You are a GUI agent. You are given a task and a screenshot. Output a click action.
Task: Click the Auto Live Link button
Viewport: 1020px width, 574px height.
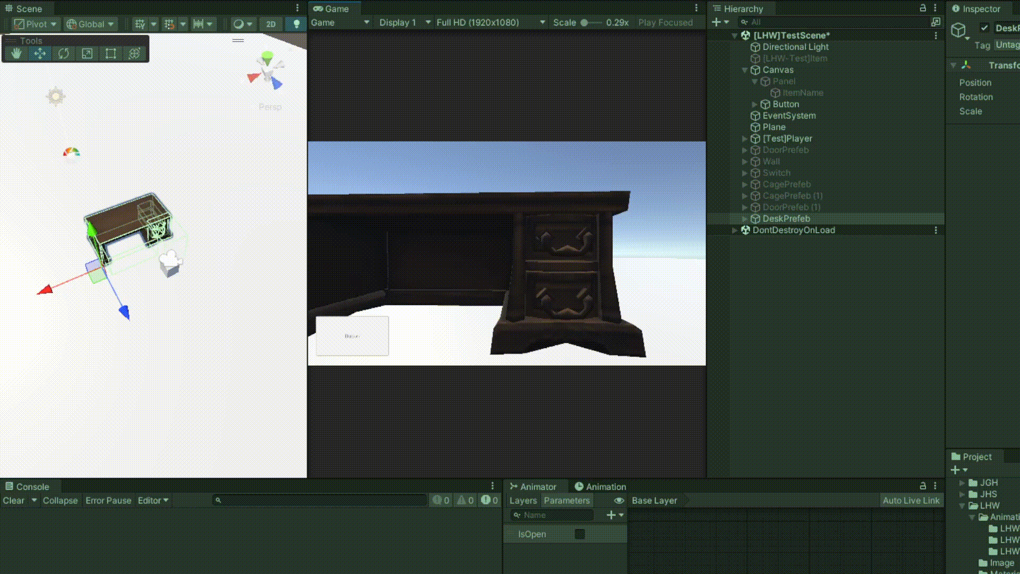pyautogui.click(x=911, y=501)
